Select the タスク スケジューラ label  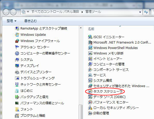[108, 92]
